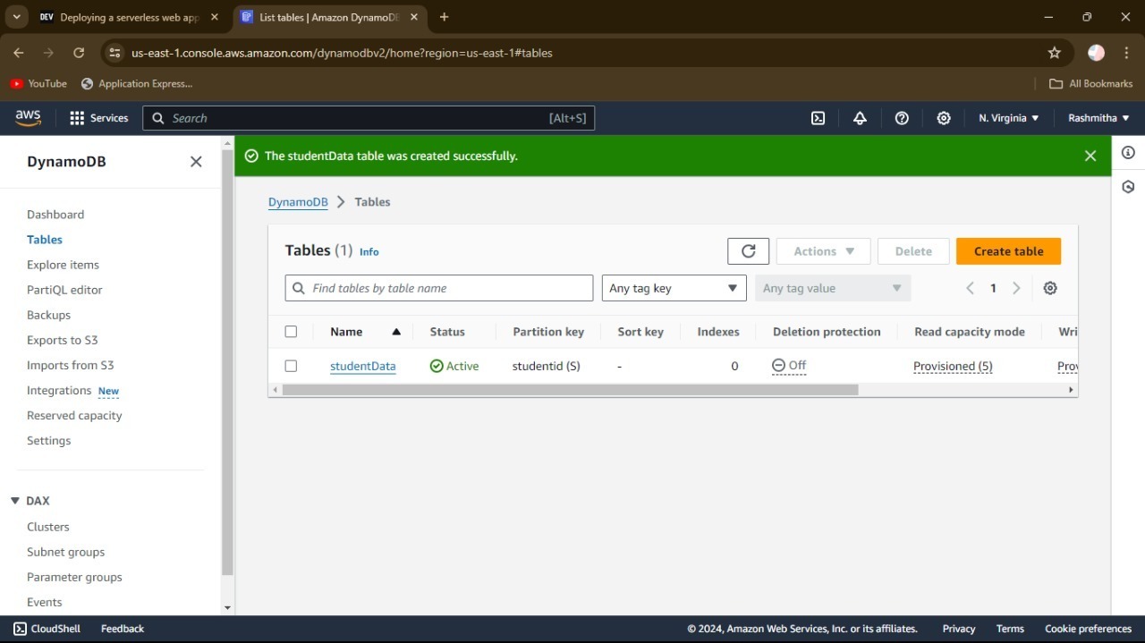The width and height of the screenshot is (1145, 643).
Task: Open All Bookmarks folder
Action: click(x=1090, y=83)
